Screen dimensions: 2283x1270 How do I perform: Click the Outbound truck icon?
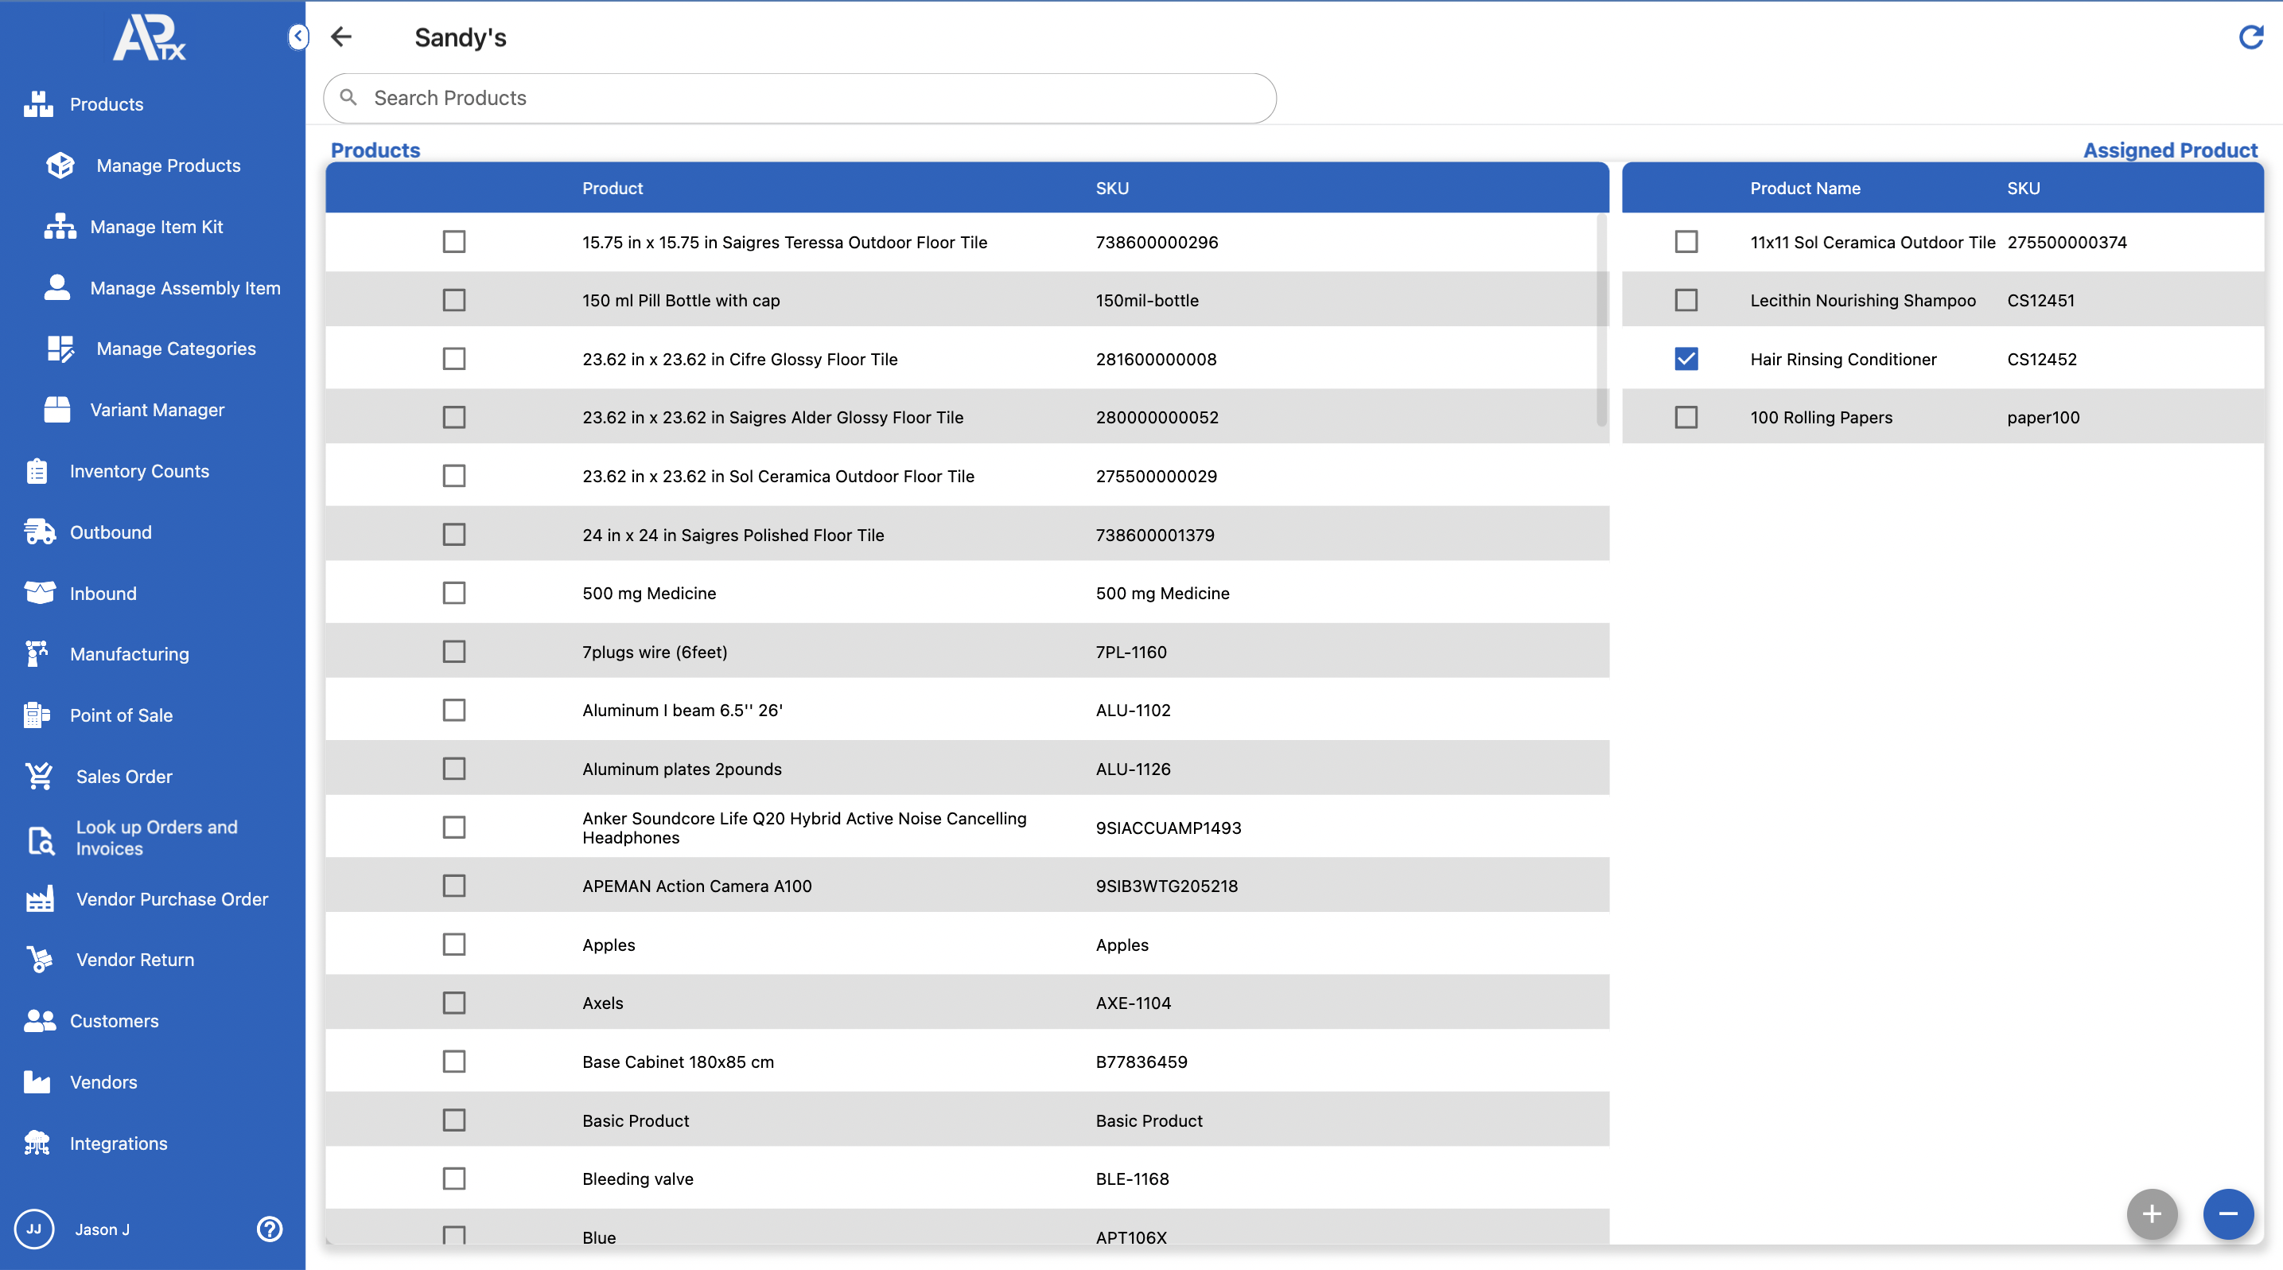39,532
